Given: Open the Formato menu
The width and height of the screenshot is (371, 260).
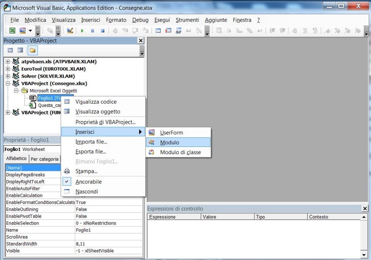Looking at the screenshot, I should coord(116,20).
